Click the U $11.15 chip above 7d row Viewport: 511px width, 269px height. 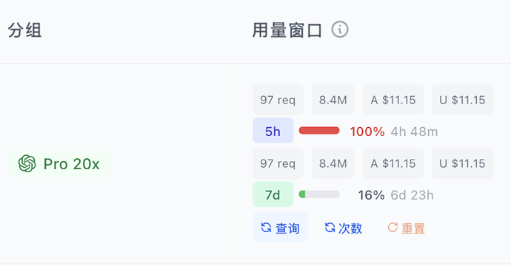pos(462,163)
